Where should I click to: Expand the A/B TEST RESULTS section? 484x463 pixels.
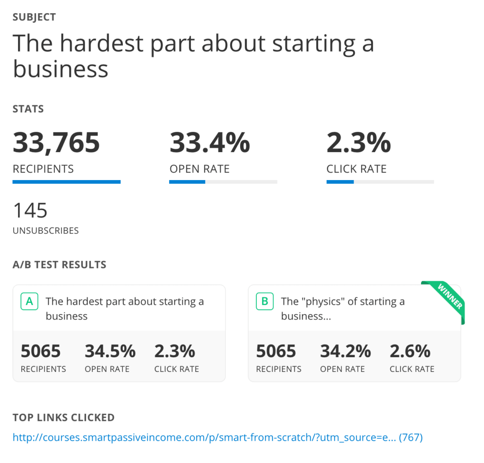[59, 265]
